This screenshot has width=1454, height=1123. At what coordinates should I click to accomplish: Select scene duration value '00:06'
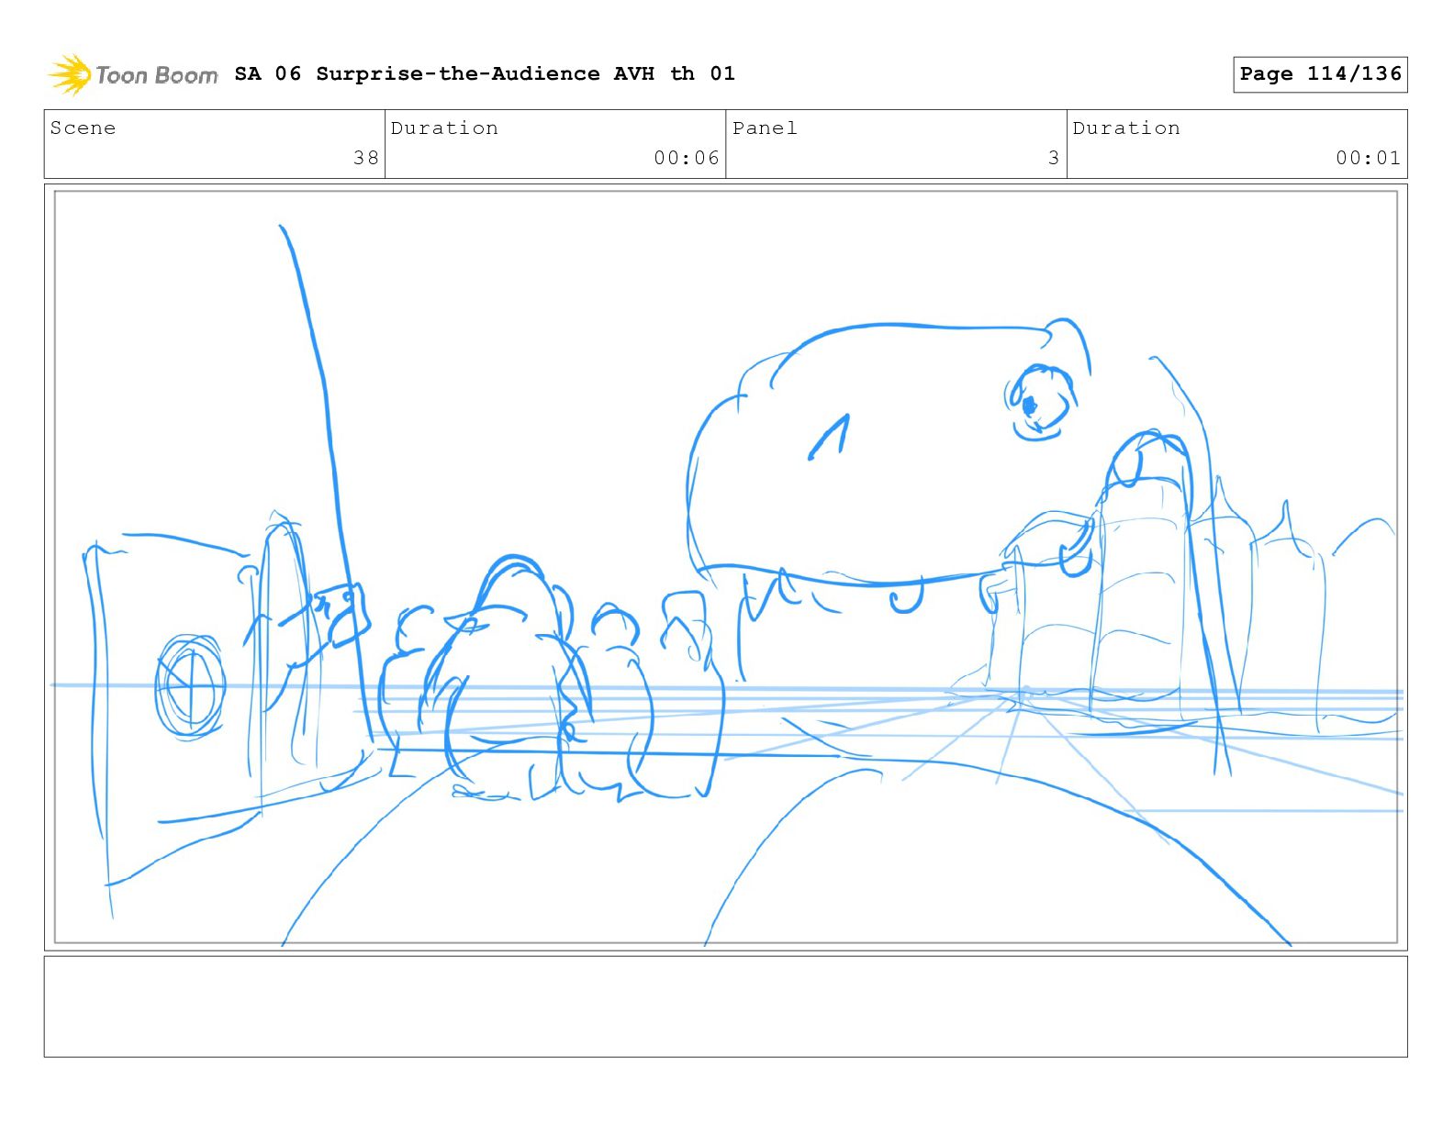coord(687,158)
